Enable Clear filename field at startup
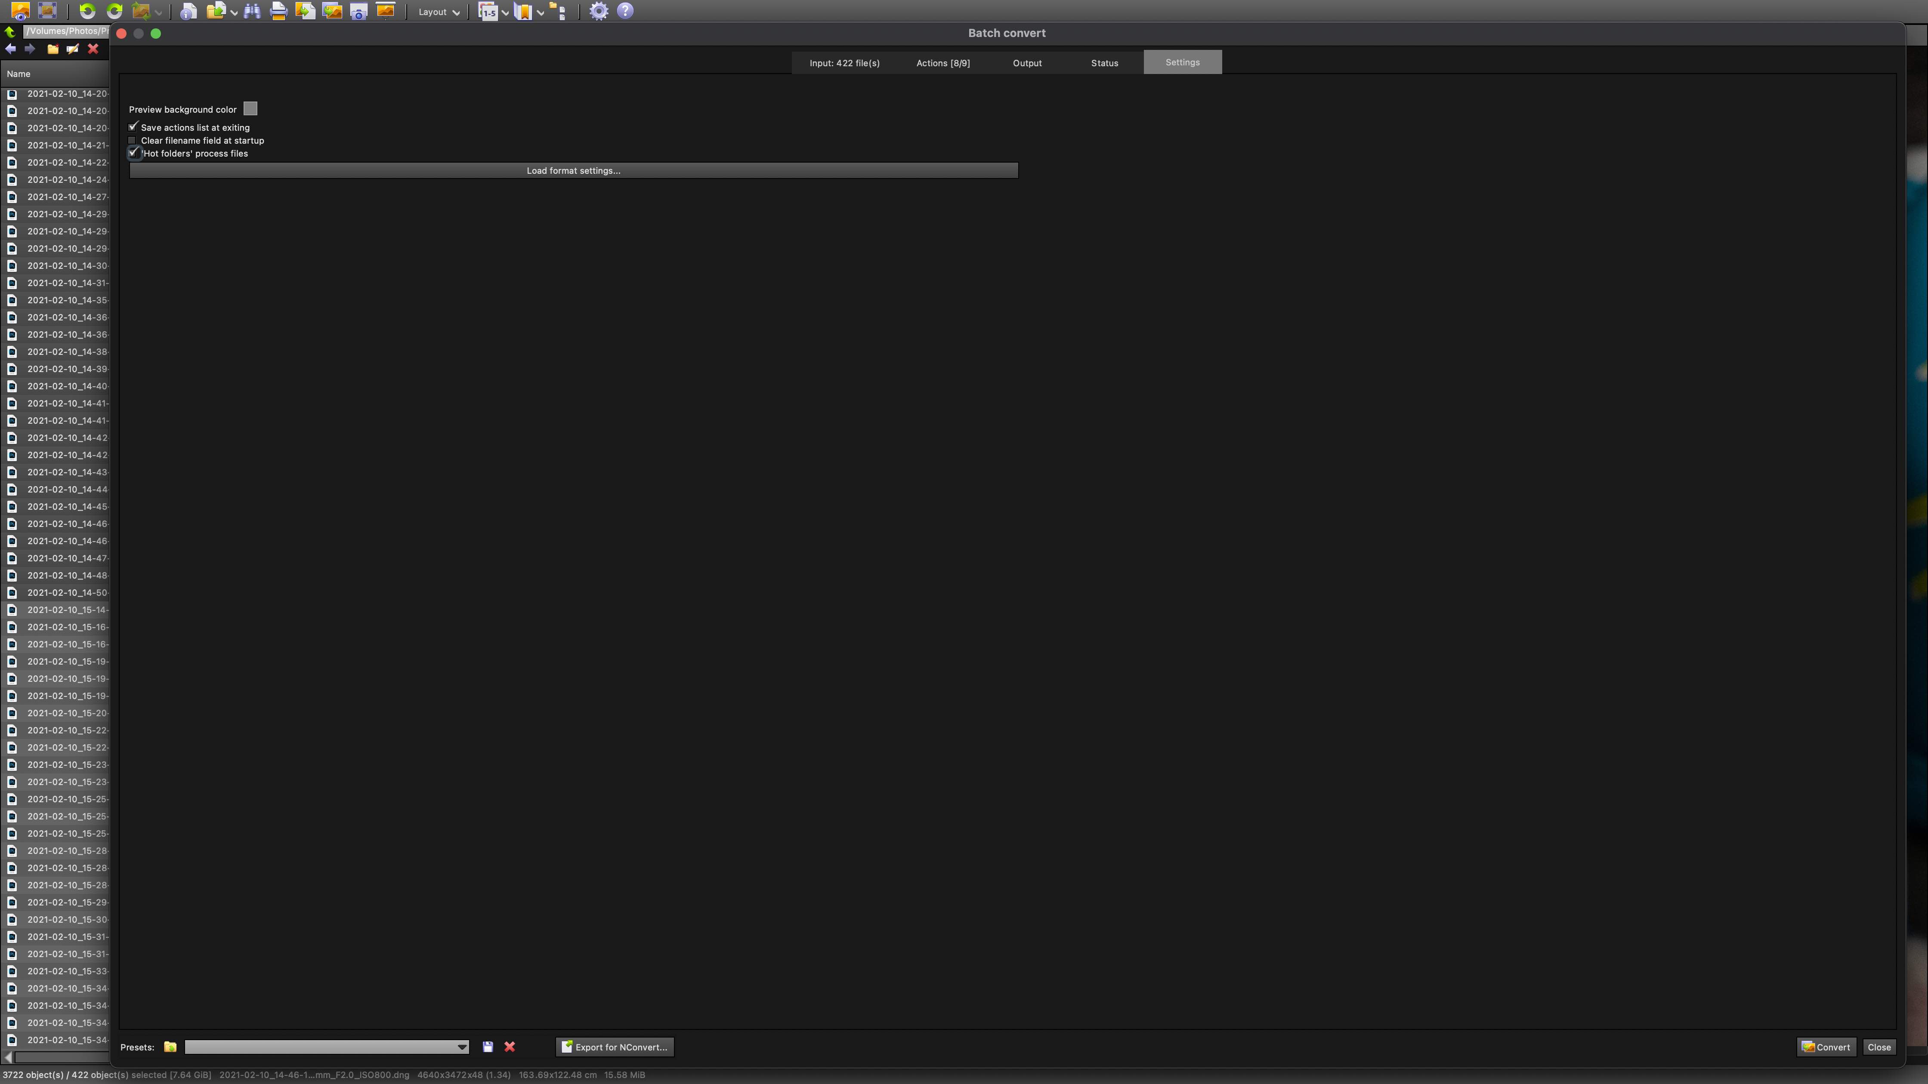1928x1084 pixels. pos(133,141)
